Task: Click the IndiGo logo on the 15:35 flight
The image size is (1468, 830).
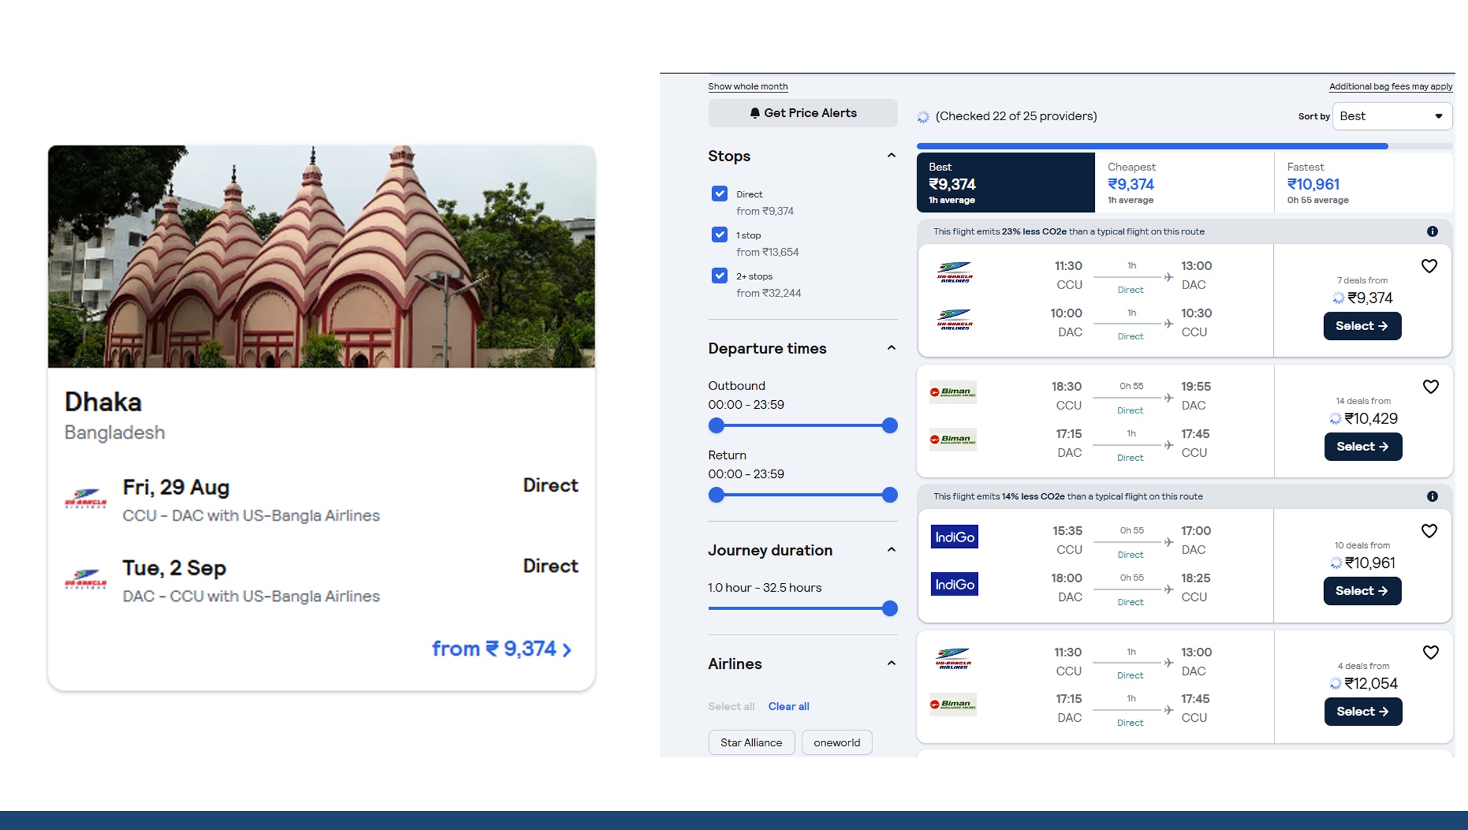Action: click(954, 537)
